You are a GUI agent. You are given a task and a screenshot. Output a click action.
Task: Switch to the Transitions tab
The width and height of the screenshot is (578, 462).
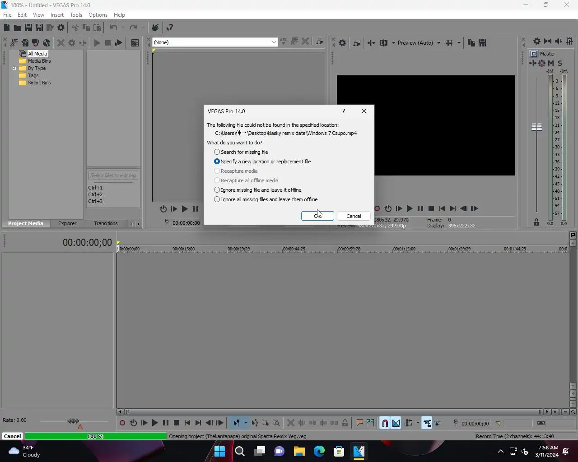[x=106, y=223]
